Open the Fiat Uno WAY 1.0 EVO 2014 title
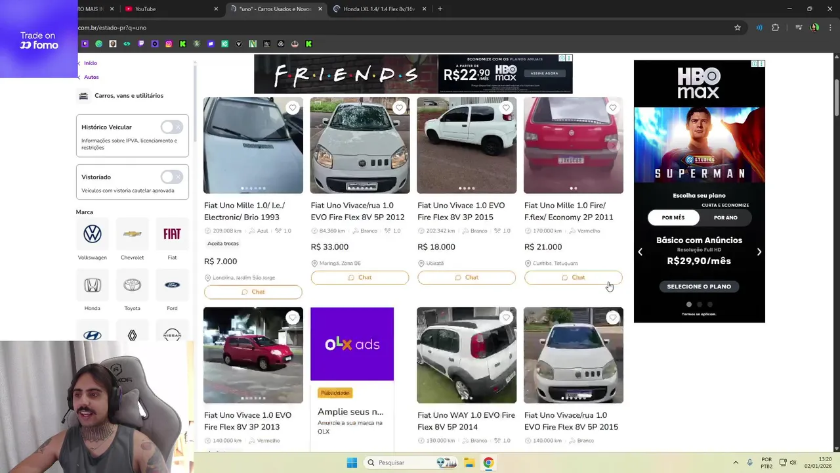The height and width of the screenshot is (473, 840). pyautogui.click(x=467, y=421)
